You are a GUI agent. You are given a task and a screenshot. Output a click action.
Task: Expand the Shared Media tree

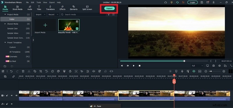point(5,24)
